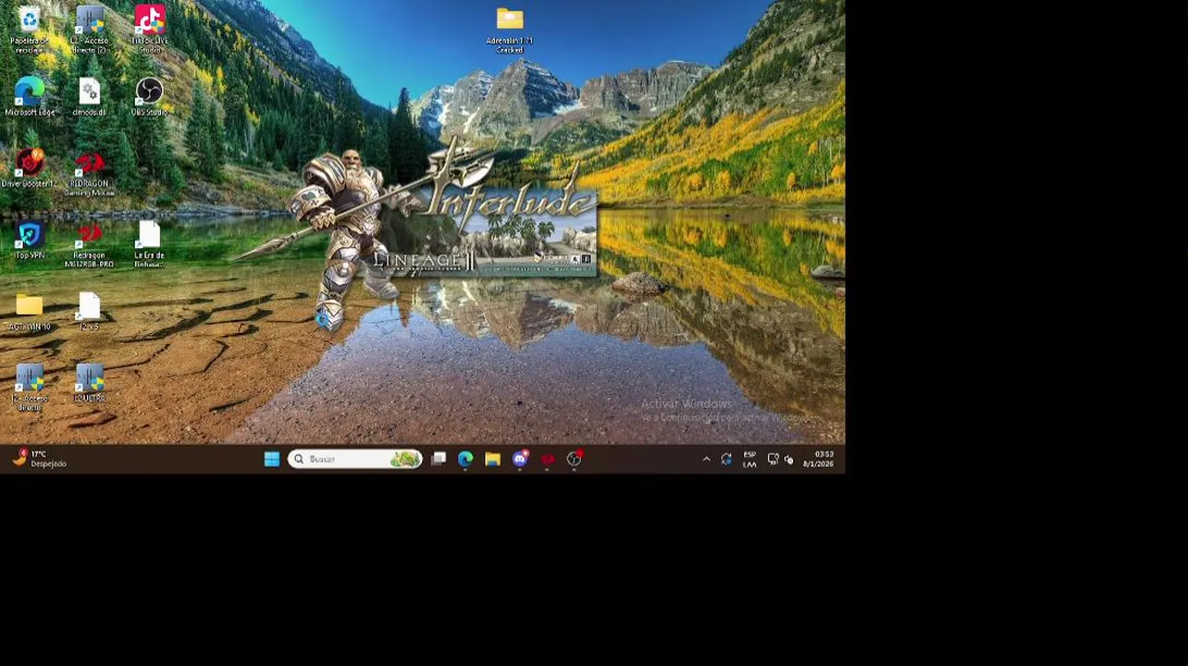Expand hidden system tray icons chevron
The height and width of the screenshot is (666, 1188).
(706, 459)
